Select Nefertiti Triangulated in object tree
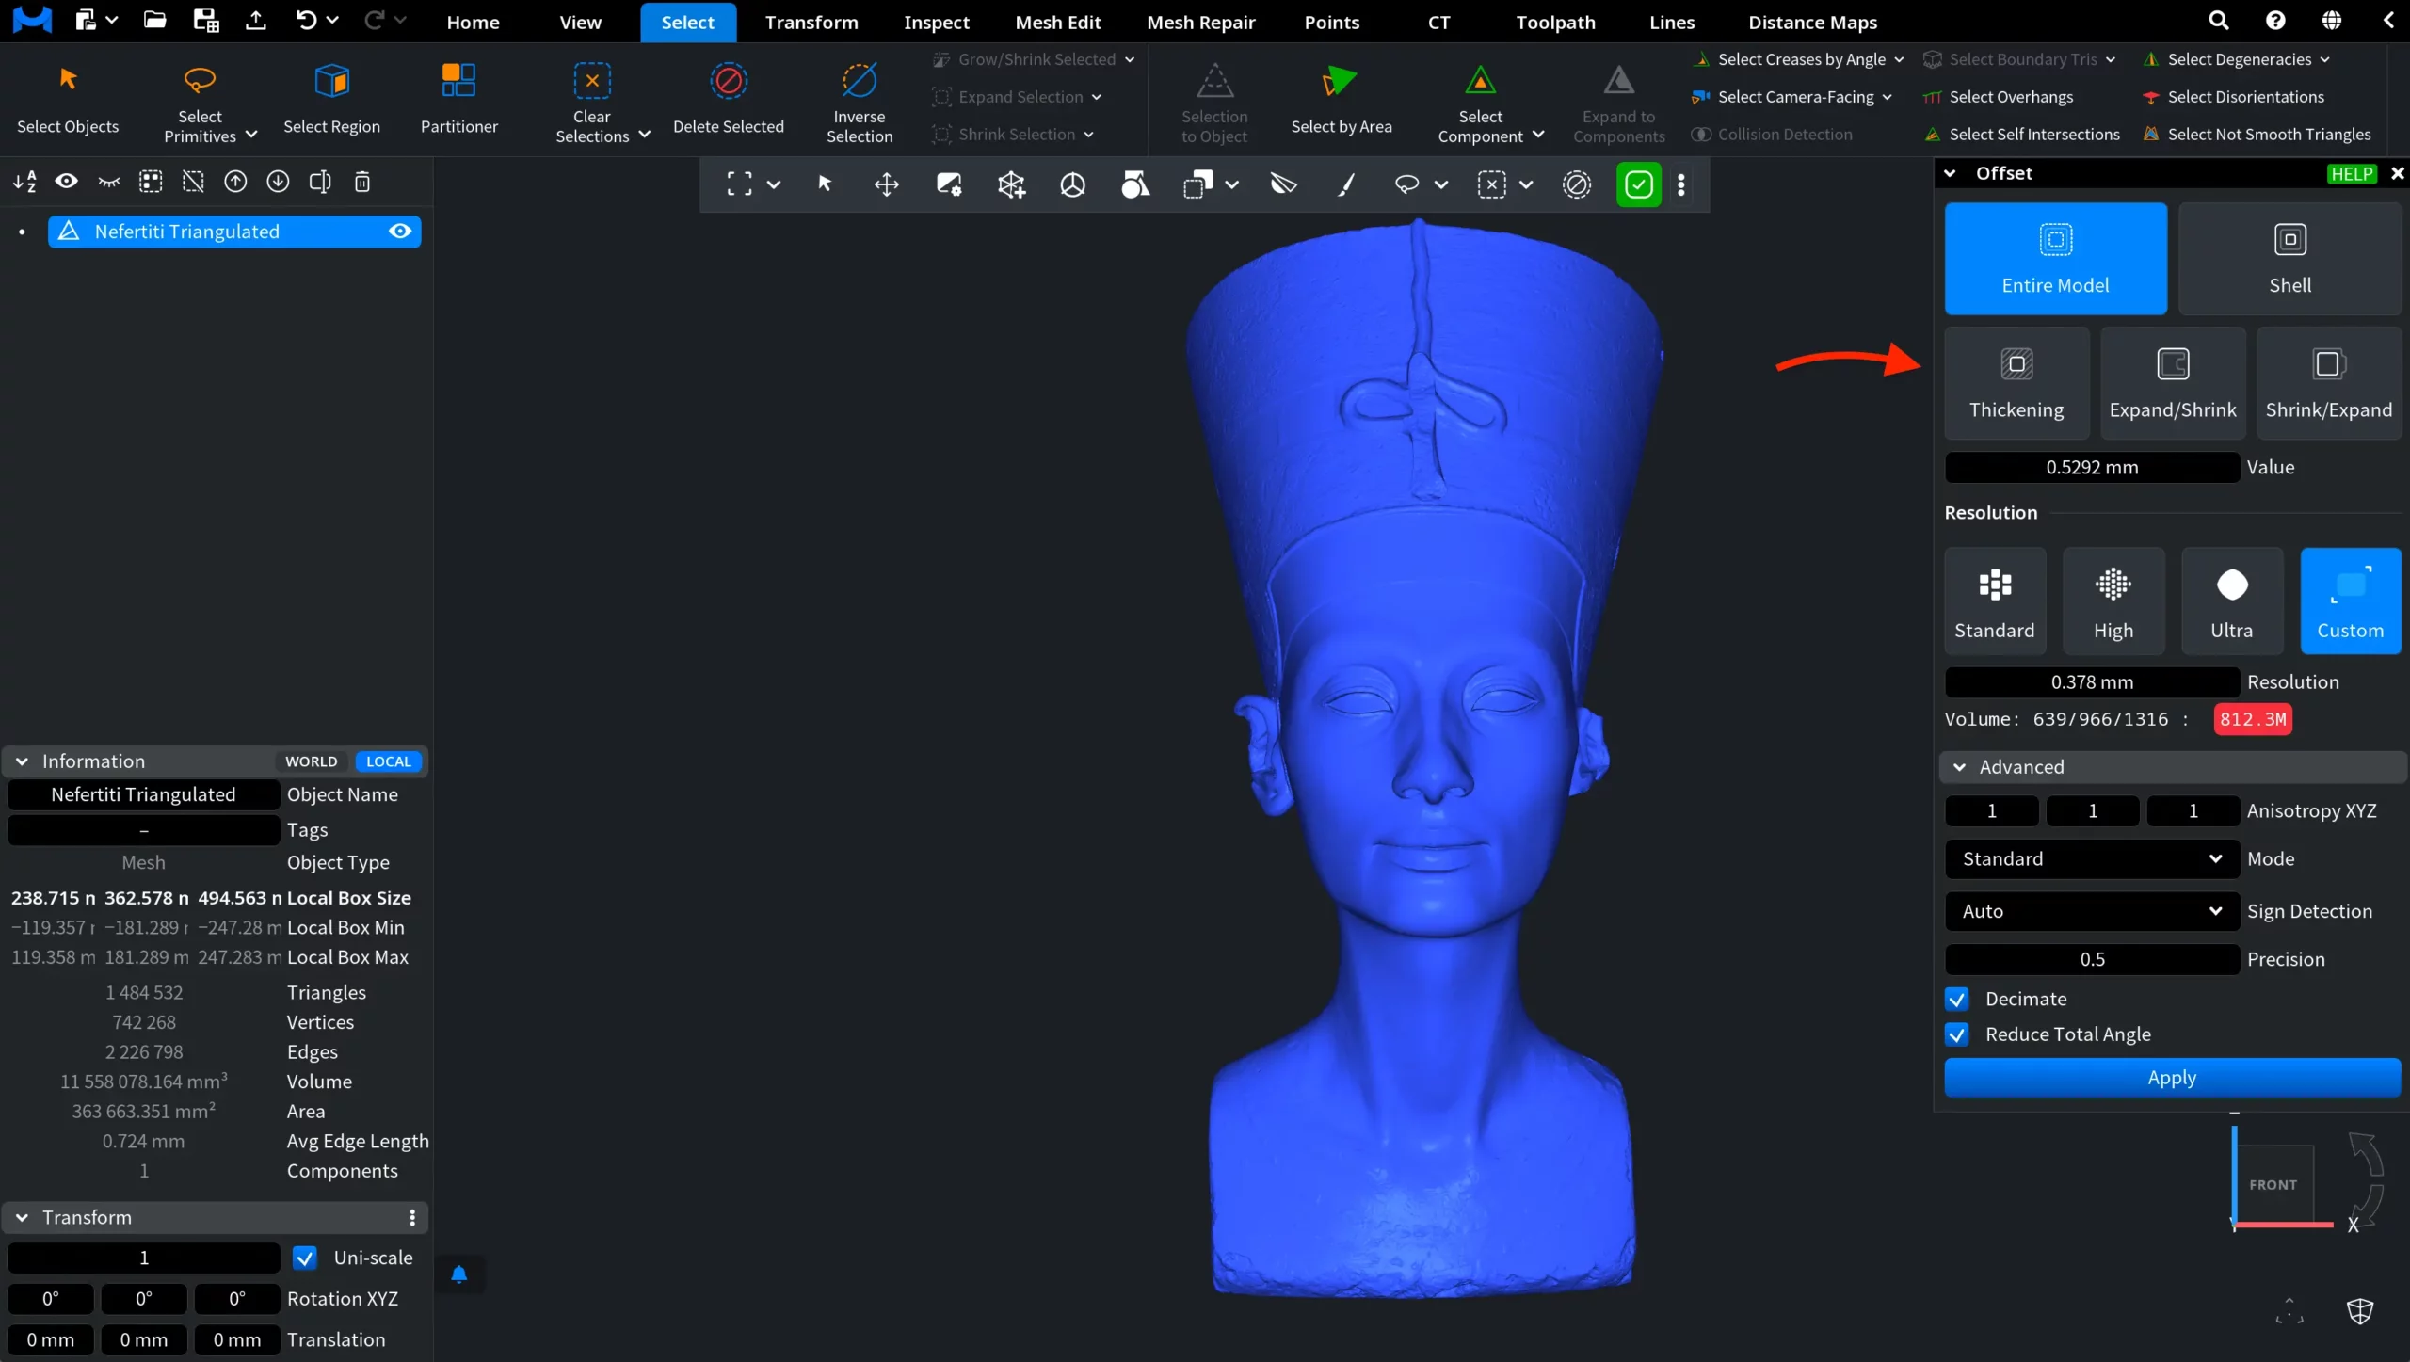The image size is (2410, 1362). point(234,232)
